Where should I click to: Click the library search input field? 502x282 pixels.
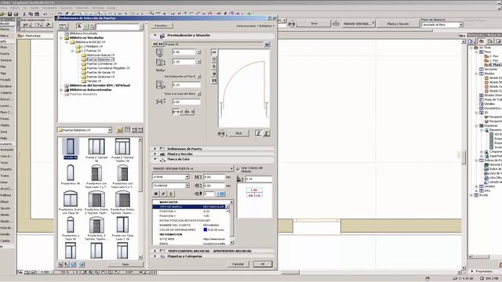(x=118, y=27)
